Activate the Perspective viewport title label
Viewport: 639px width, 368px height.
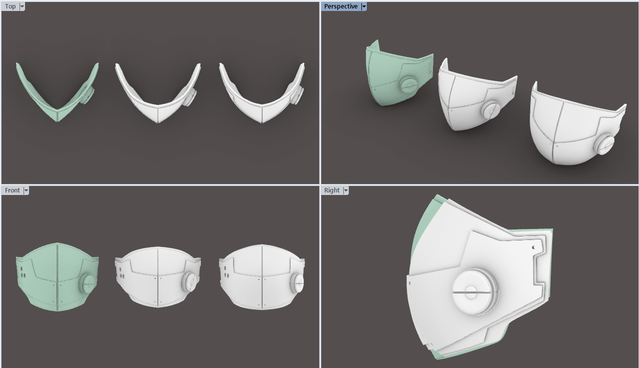pos(341,6)
